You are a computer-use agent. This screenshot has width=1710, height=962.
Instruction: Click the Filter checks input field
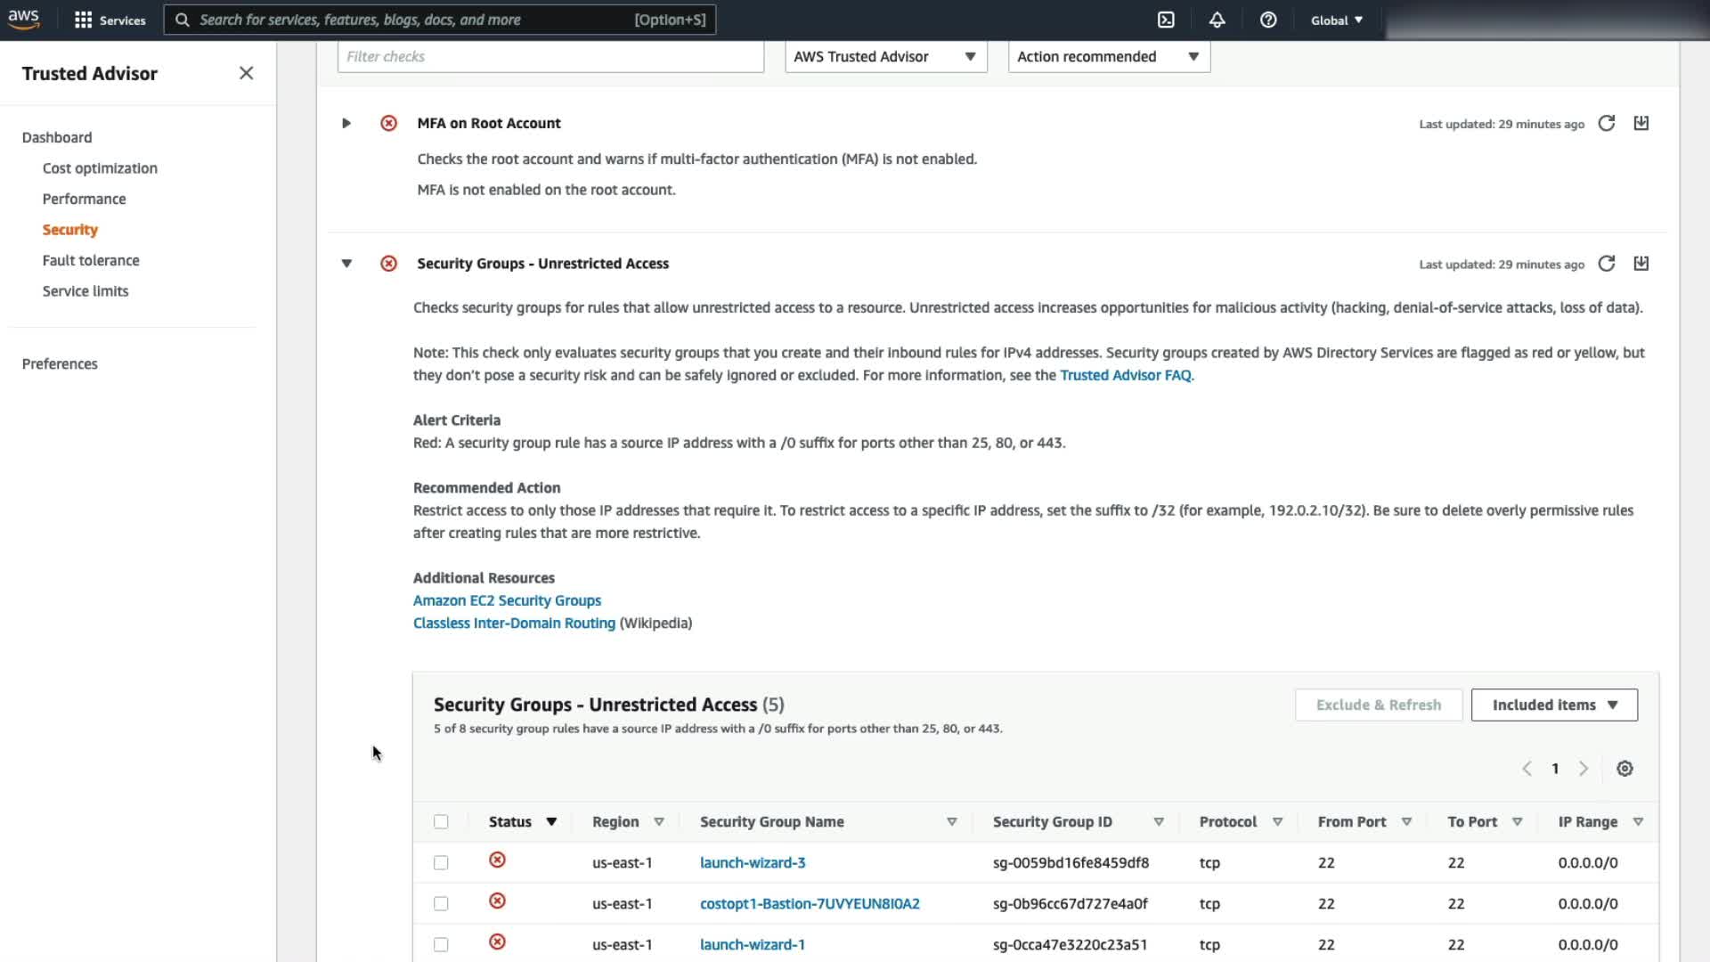click(x=550, y=57)
